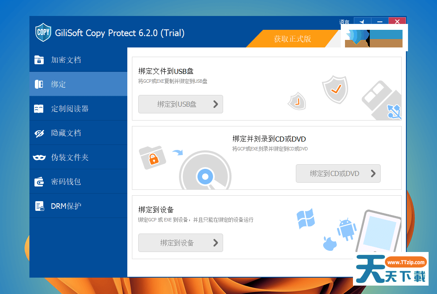437x294 pixels.
Task: Click the hide documents crossed-eye icon
Action: coord(39,133)
